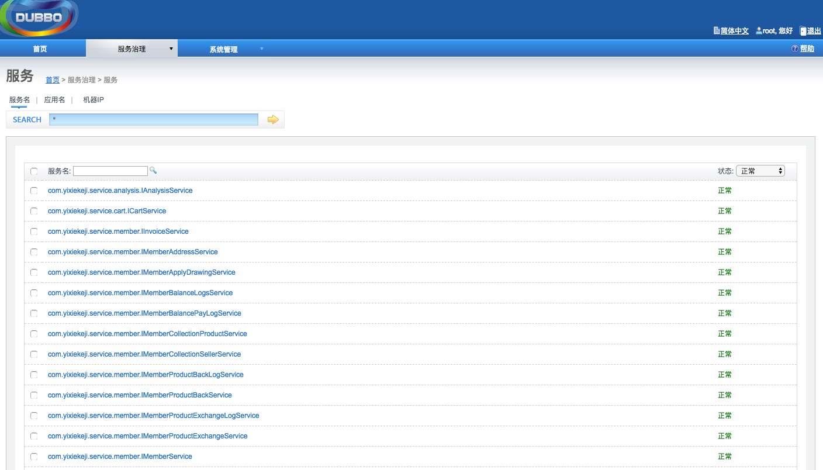
Task: Toggle the select-all checkbox in table header
Action: point(34,171)
